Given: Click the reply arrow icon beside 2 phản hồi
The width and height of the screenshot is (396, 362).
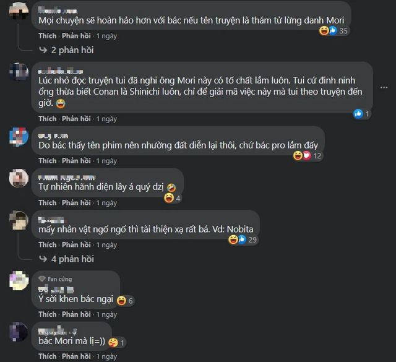Looking at the screenshot, I should (43, 50).
